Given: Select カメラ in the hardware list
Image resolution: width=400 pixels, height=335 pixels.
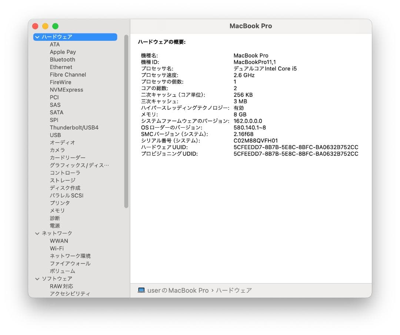Looking at the screenshot, I should (x=58, y=150).
